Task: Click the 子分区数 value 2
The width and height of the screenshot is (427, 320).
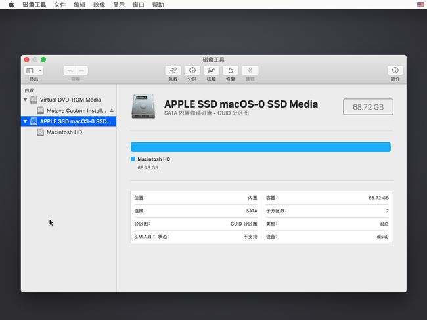Action: pyautogui.click(x=387, y=210)
